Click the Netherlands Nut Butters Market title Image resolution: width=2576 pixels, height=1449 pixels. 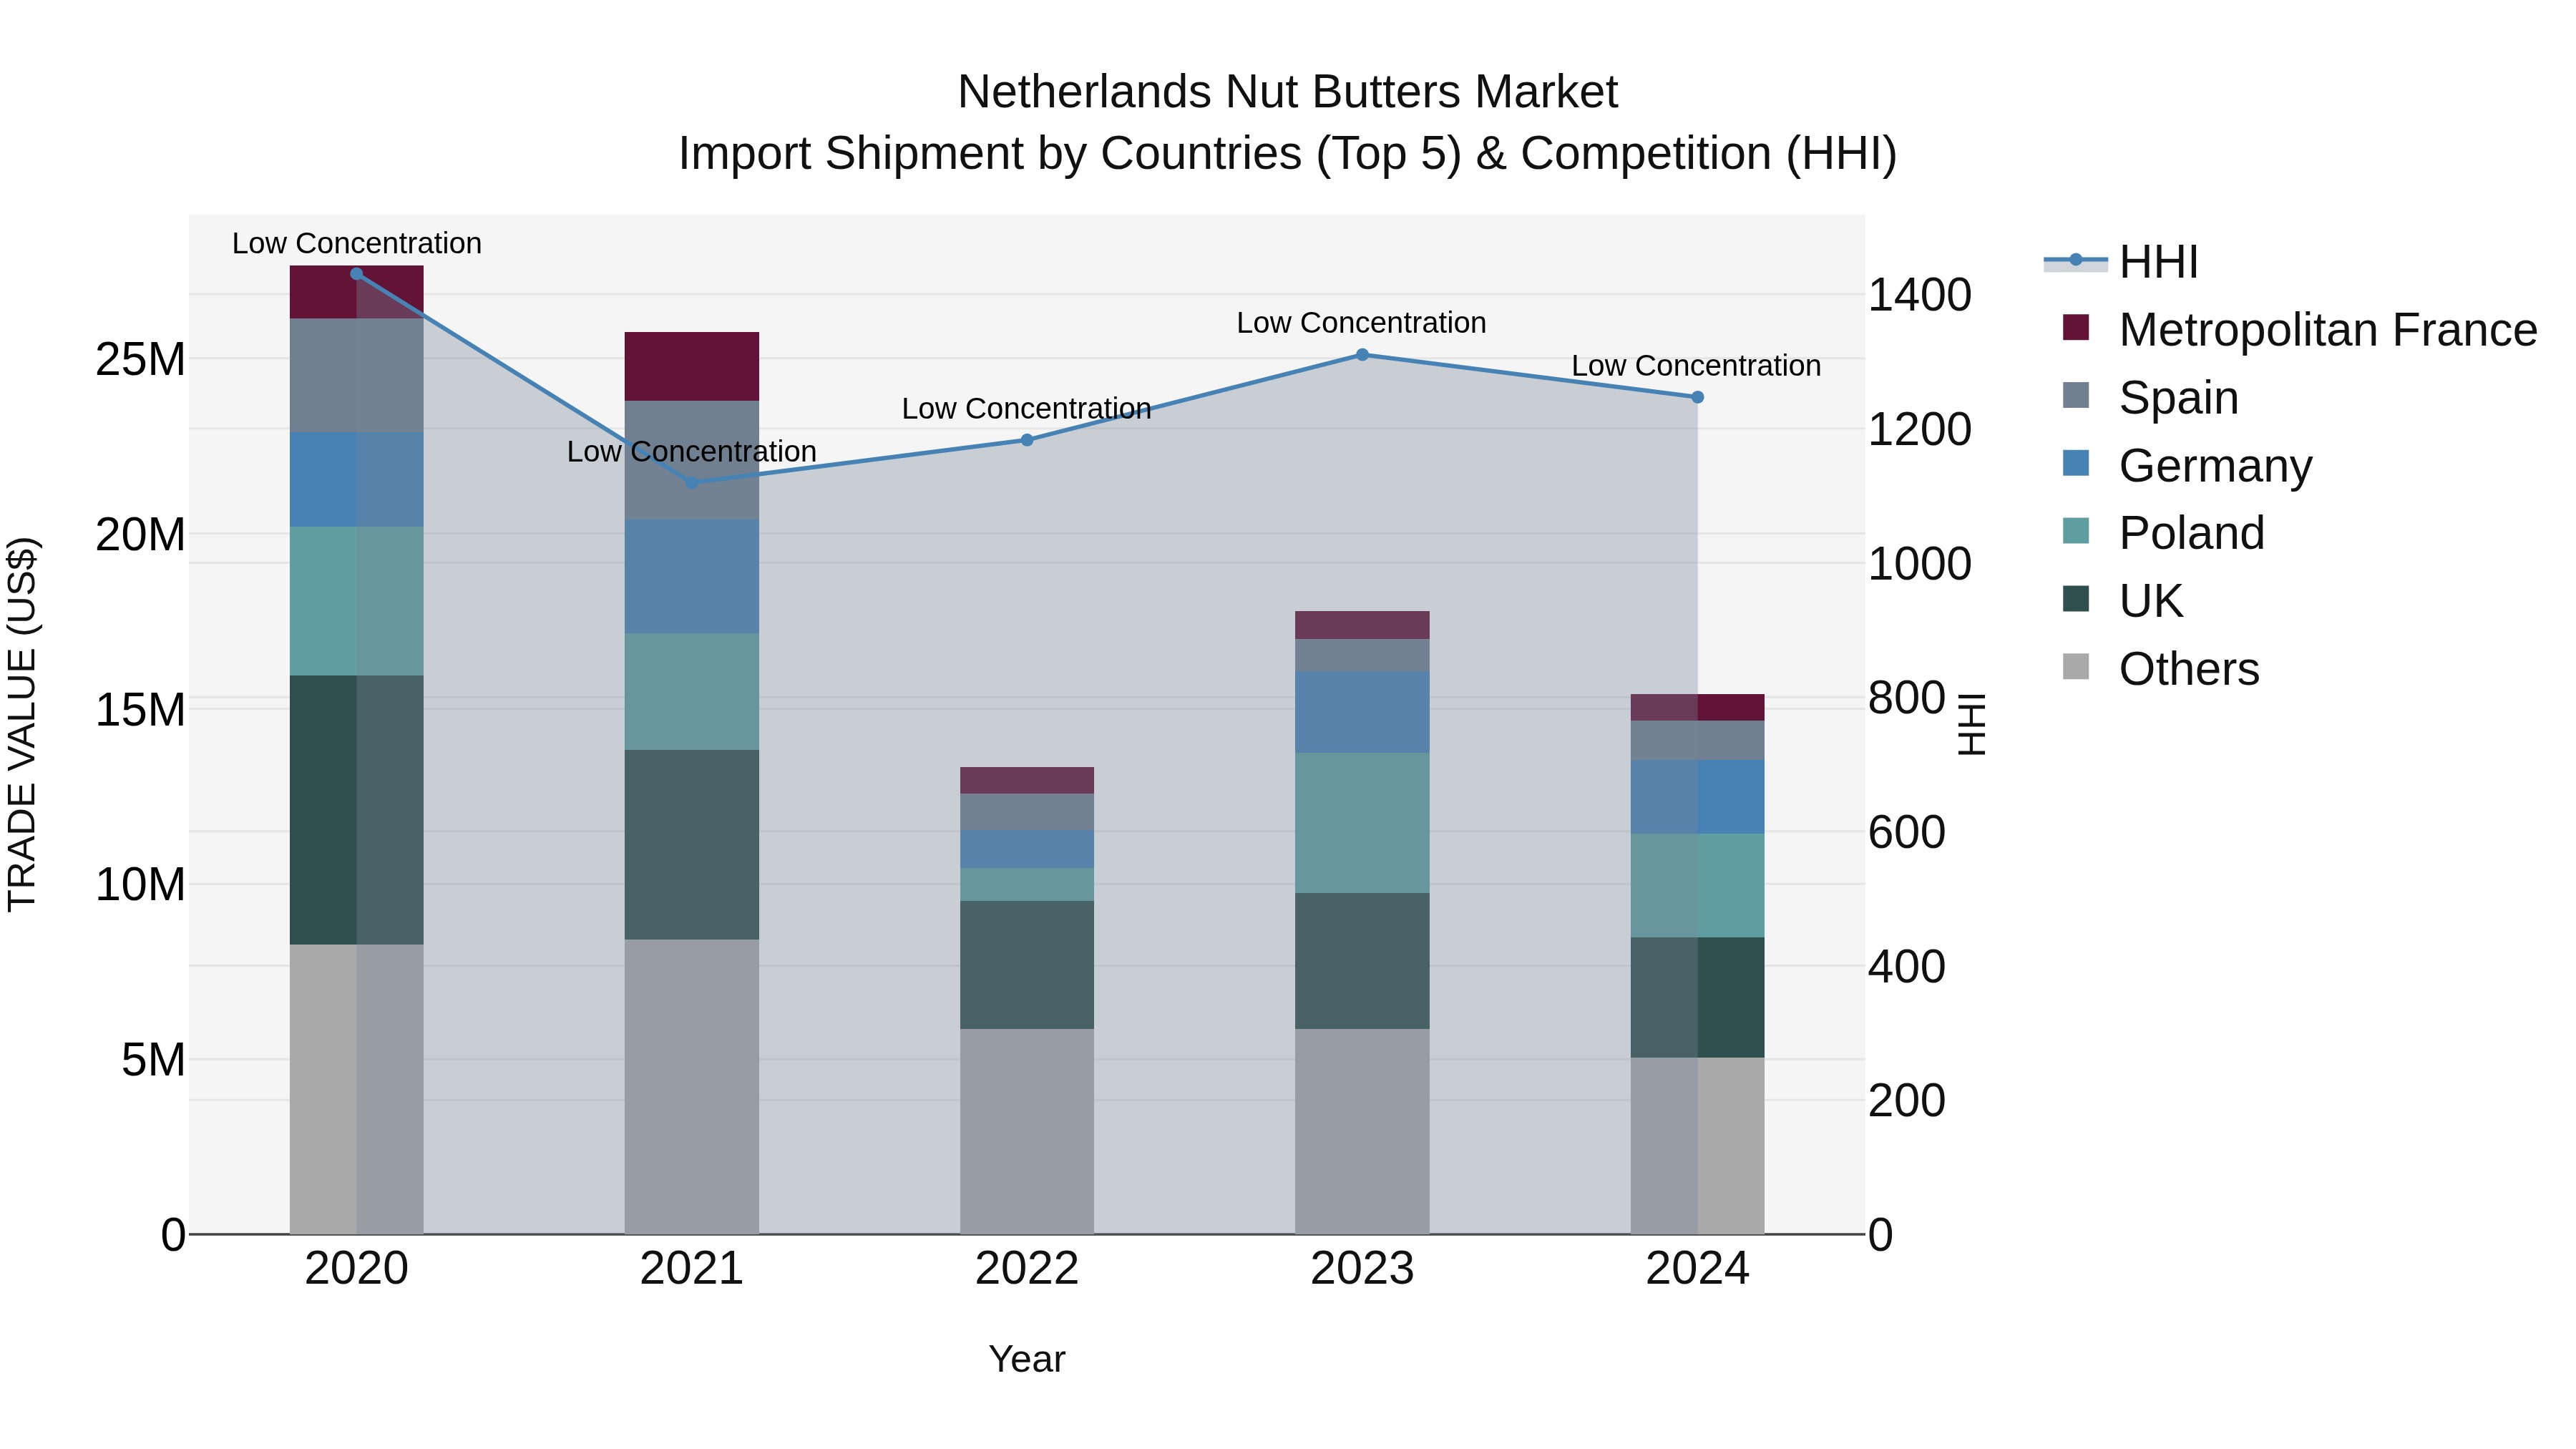[1287, 92]
